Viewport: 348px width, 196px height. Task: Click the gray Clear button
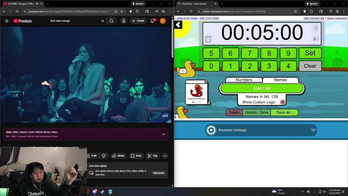310,66
